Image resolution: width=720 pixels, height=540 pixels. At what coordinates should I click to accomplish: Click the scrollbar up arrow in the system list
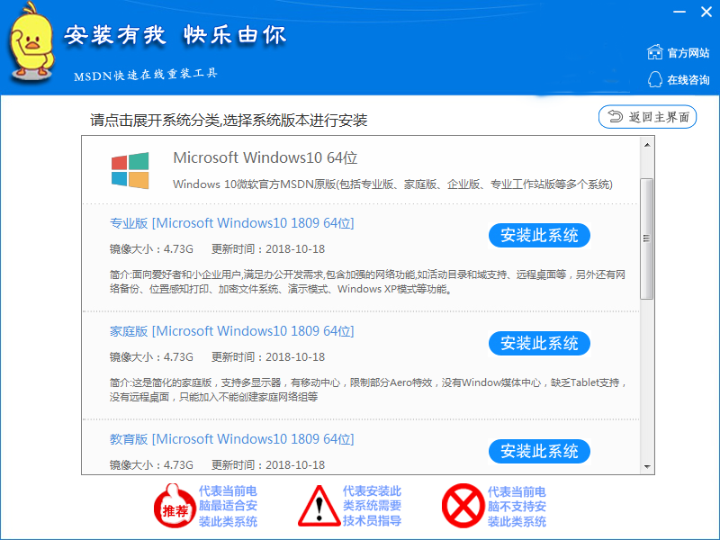647,145
